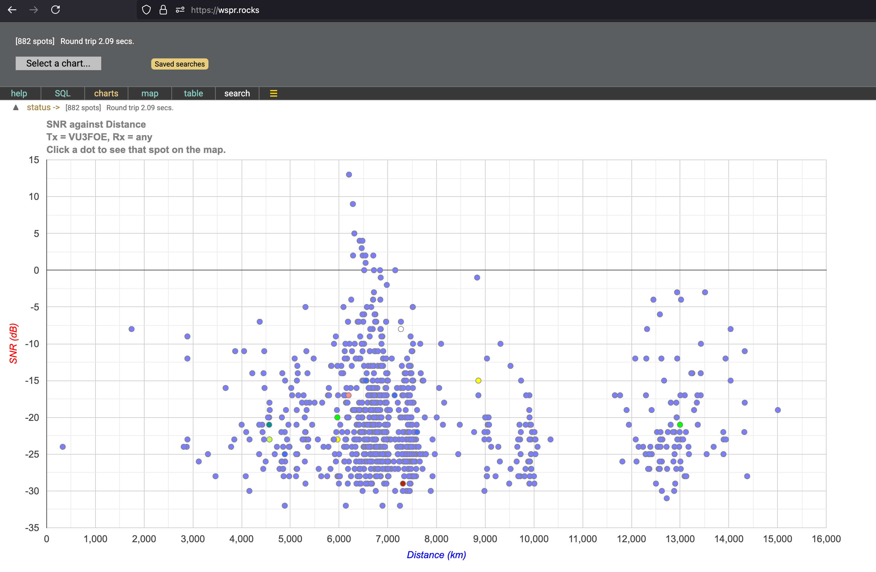Open the yellow hamburger menu icon

point(274,93)
